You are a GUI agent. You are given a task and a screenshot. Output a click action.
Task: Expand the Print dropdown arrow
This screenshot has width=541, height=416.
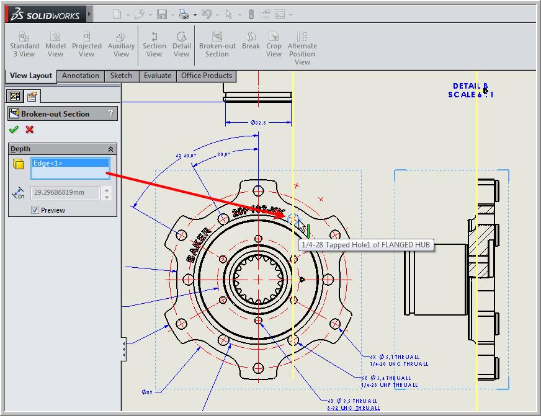195,15
